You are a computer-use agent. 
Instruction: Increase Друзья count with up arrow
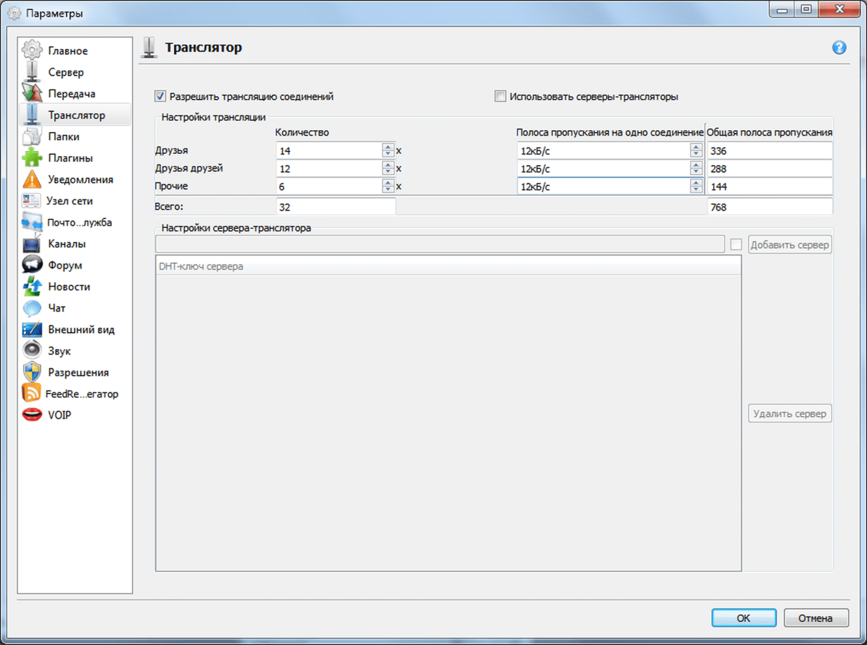point(387,147)
